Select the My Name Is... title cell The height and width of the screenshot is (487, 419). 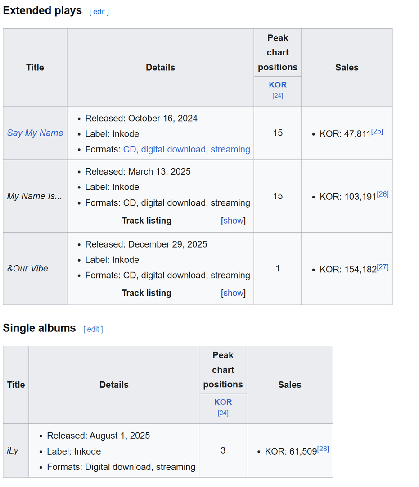coord(35,196)
